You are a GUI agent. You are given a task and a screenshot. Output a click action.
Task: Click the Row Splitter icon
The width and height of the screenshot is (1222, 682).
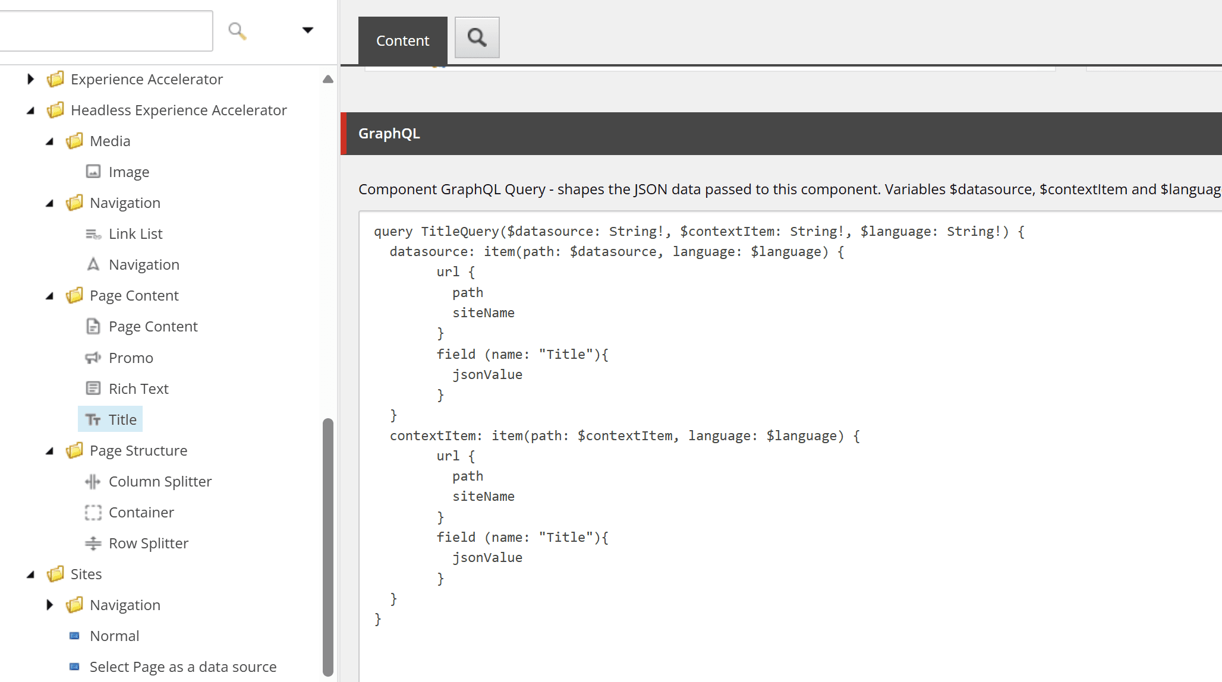[93, 543]
